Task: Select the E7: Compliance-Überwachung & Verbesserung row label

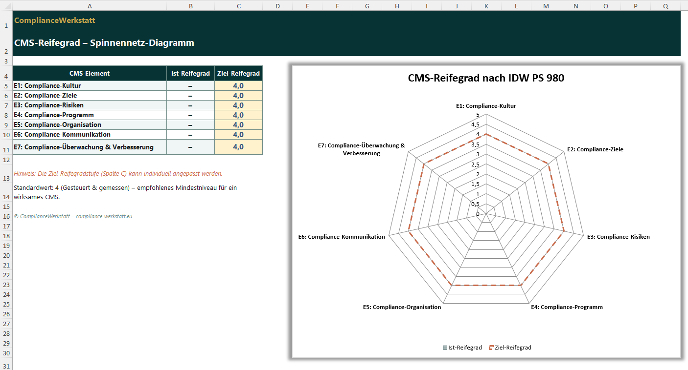Action: (x=90, y=146)
